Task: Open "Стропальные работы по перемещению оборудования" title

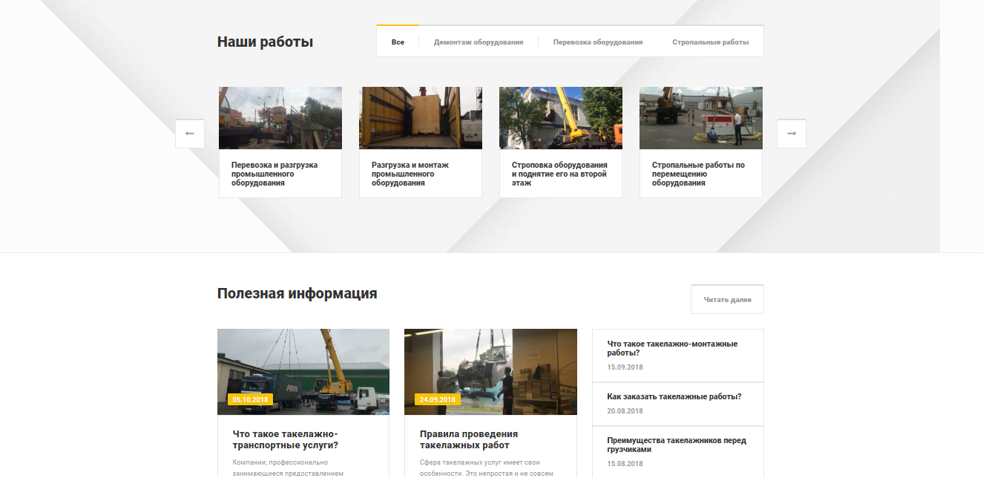Action: click(698, 174)
